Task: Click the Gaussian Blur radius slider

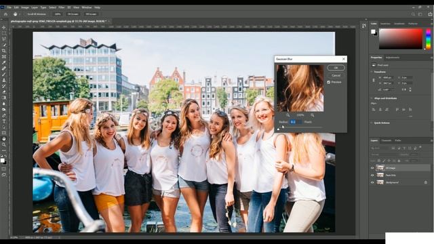Action: coord(300,127)
